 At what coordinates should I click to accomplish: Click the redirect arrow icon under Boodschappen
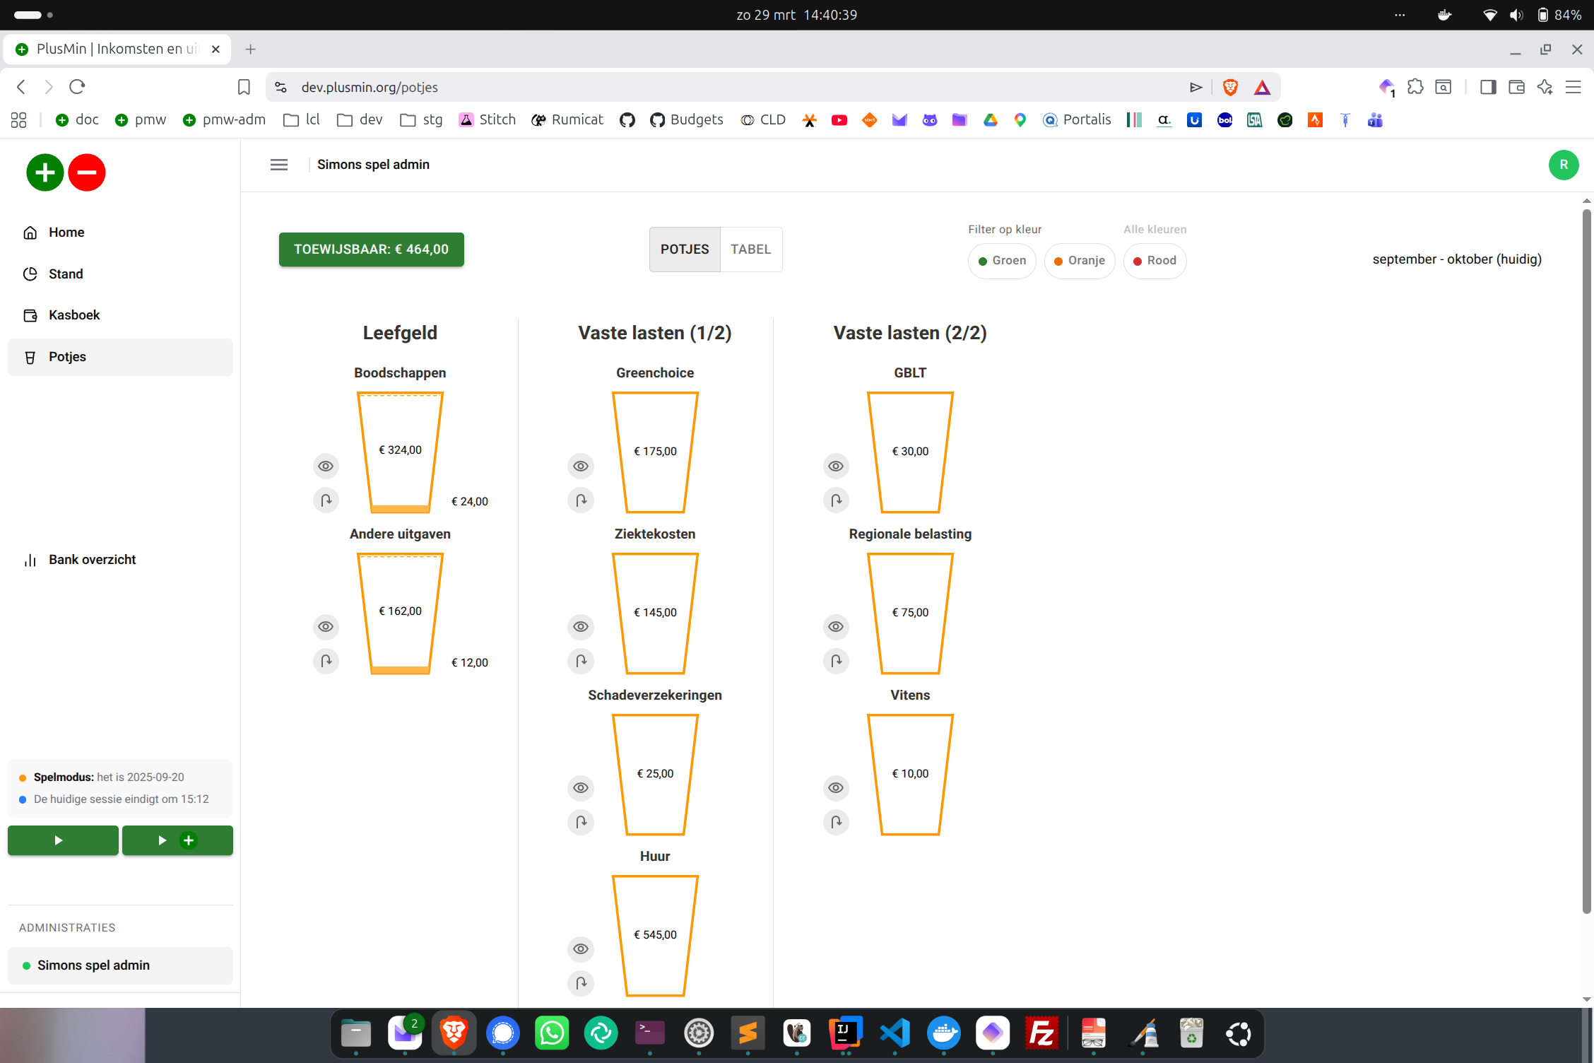tap(326, 500)
